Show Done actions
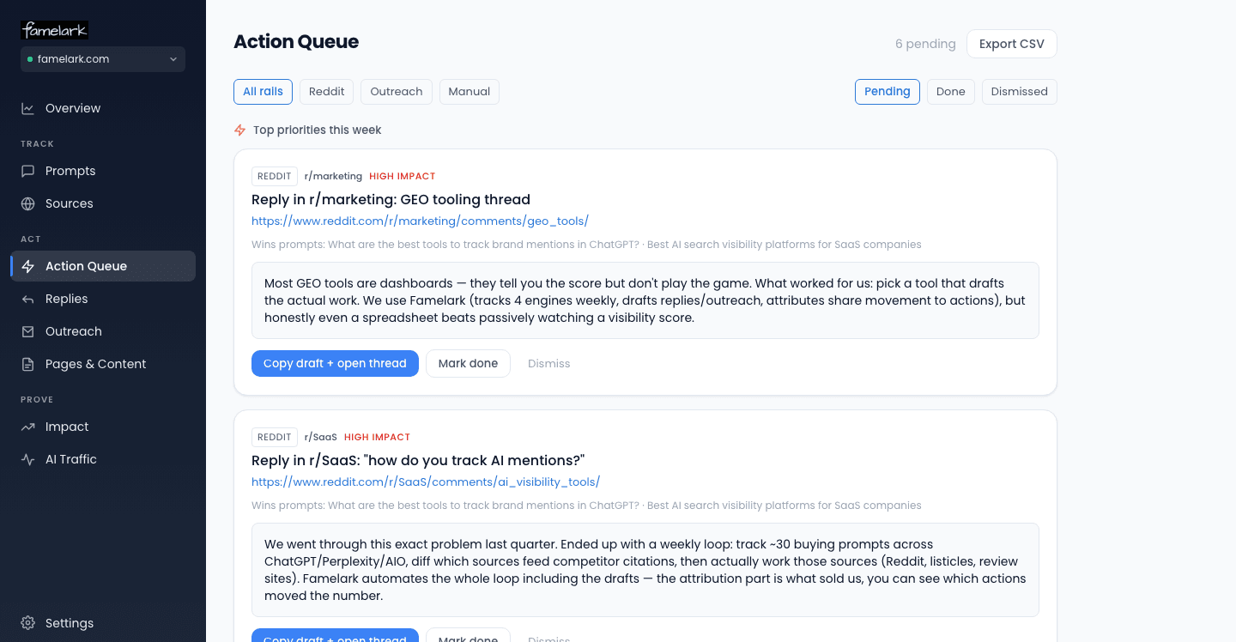 [951, 92]
